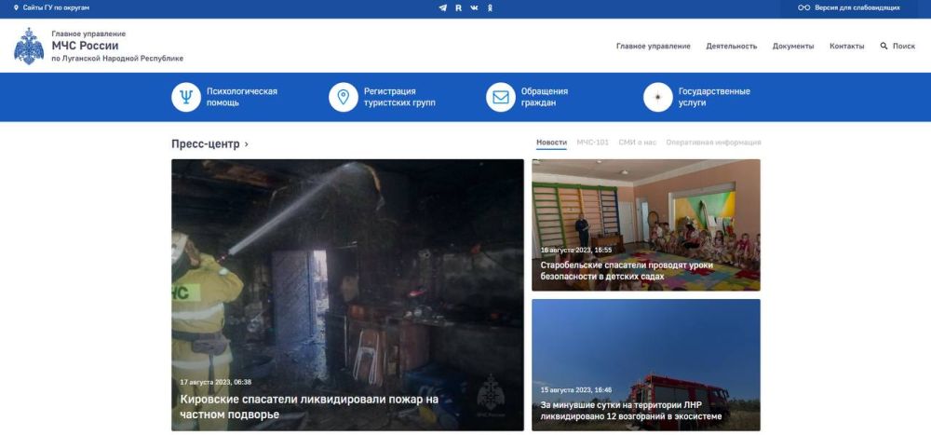931x435 pixels.
Task: Expand Пресс-центр via its arrow chevron
Action: pyautogui.click(x=247, y=144)
